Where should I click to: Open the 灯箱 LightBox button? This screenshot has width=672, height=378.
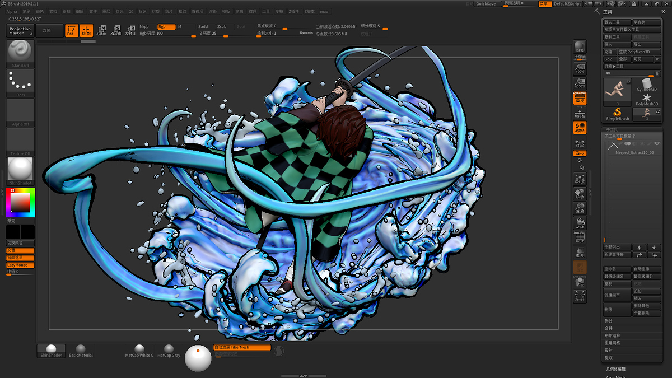(49, 31)
